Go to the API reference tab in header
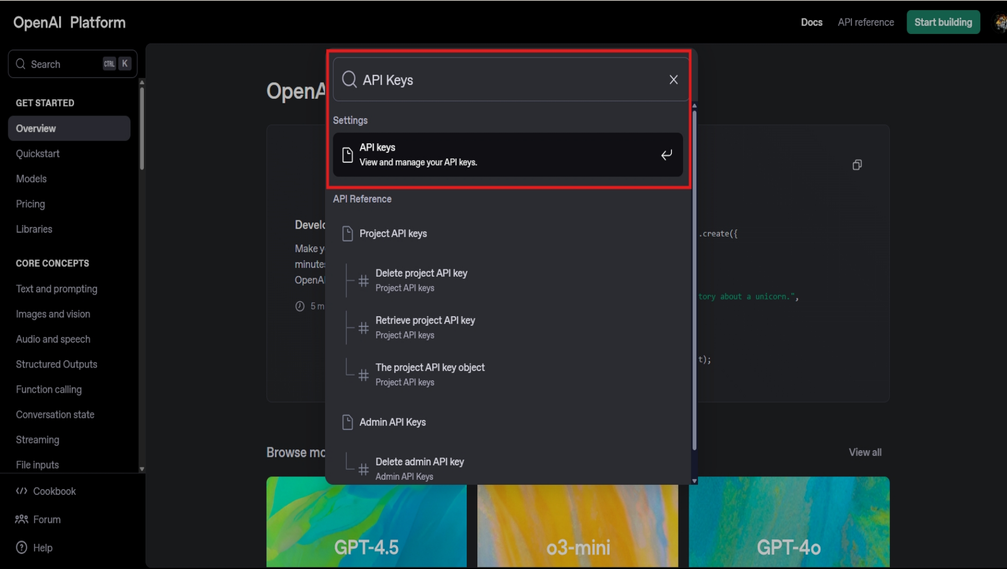The height and width of the screenshot is (569, 1007). tap(866, 22)
